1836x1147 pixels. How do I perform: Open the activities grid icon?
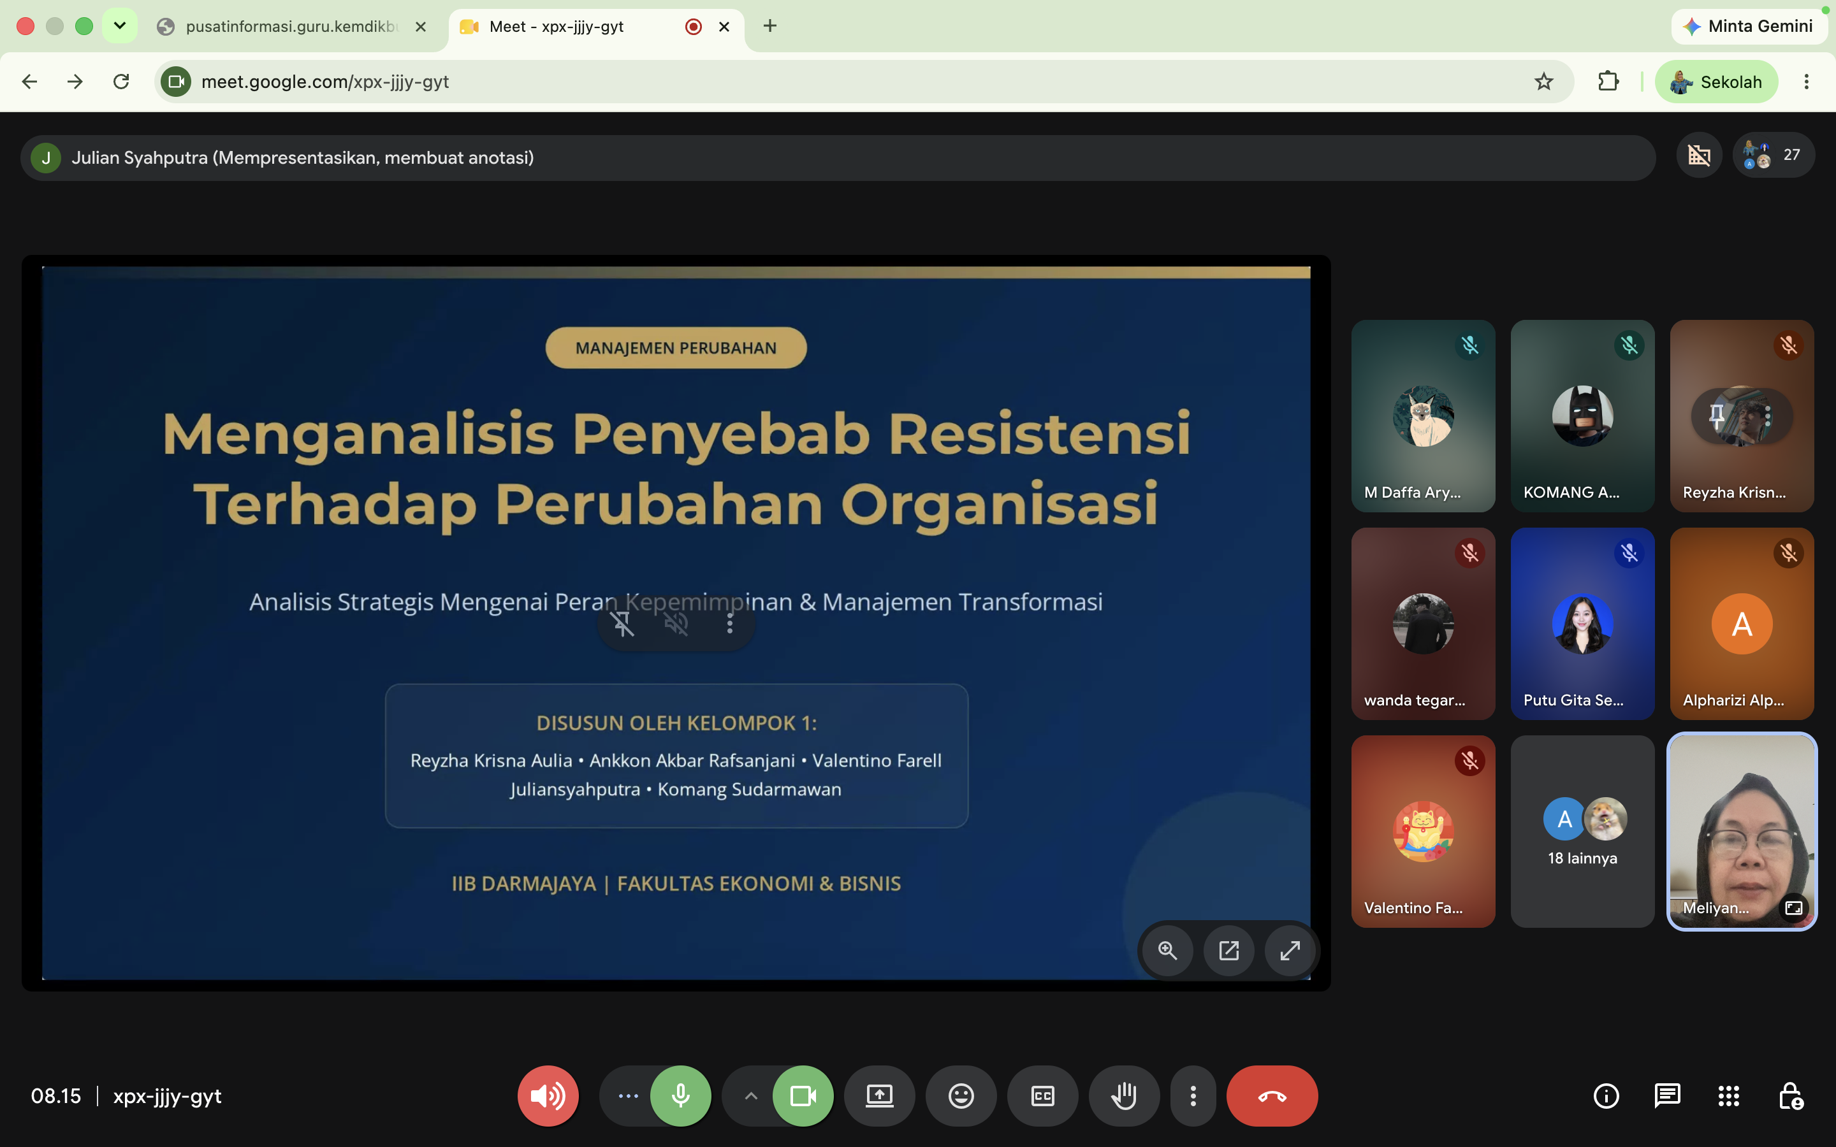click(1728, 1095)
